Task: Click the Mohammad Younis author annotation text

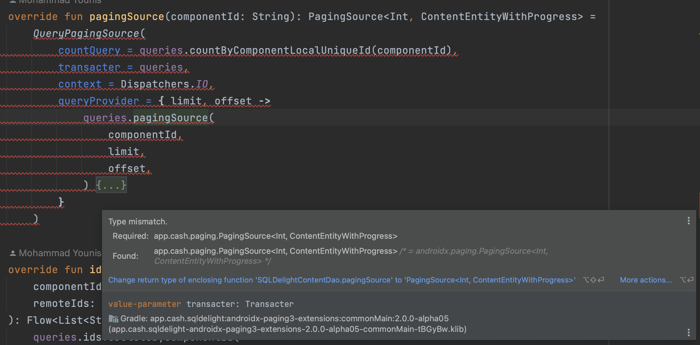Action: pyautogui.click(x=59, y=253)
